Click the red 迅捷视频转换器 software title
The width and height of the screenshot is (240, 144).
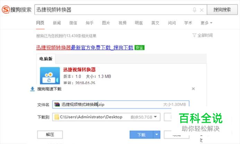[79, 70]
